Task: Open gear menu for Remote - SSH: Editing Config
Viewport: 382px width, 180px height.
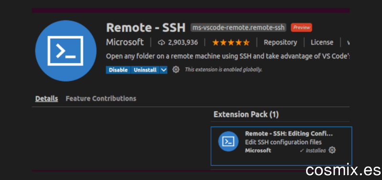Action: [332, 150]
